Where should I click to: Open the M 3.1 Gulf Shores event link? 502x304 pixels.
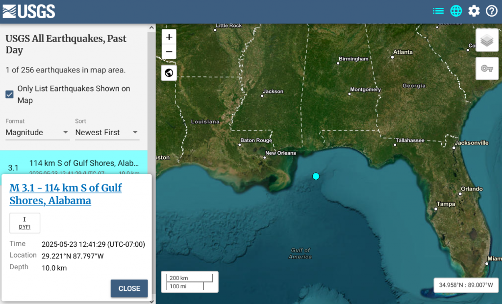click(x=66, y=194)
